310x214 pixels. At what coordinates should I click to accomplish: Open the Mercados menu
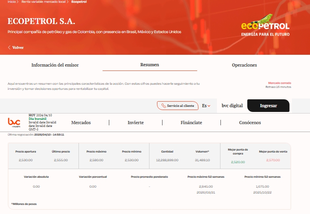[81, 123]
